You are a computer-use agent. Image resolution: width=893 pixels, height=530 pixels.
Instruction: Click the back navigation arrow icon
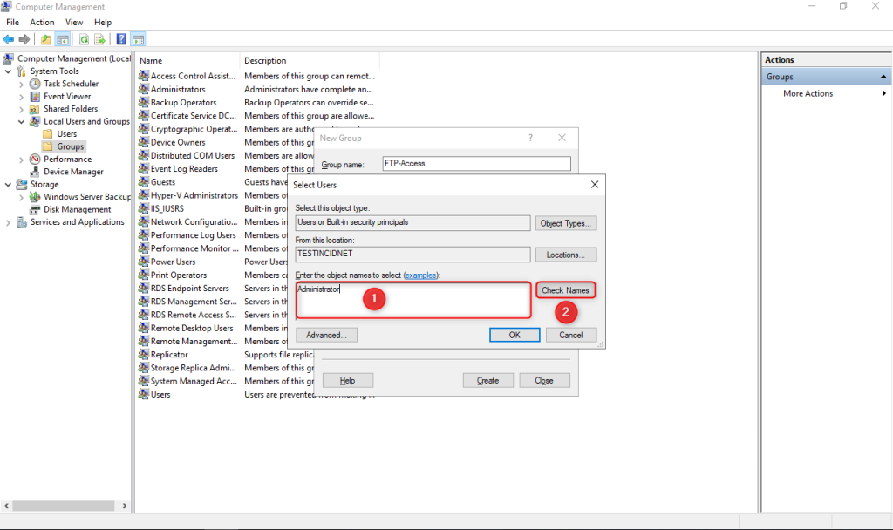[9, 39]
